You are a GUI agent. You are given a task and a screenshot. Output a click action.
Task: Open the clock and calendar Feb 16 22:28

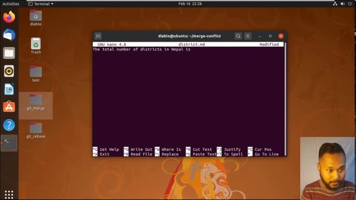(x=190, y=4)
